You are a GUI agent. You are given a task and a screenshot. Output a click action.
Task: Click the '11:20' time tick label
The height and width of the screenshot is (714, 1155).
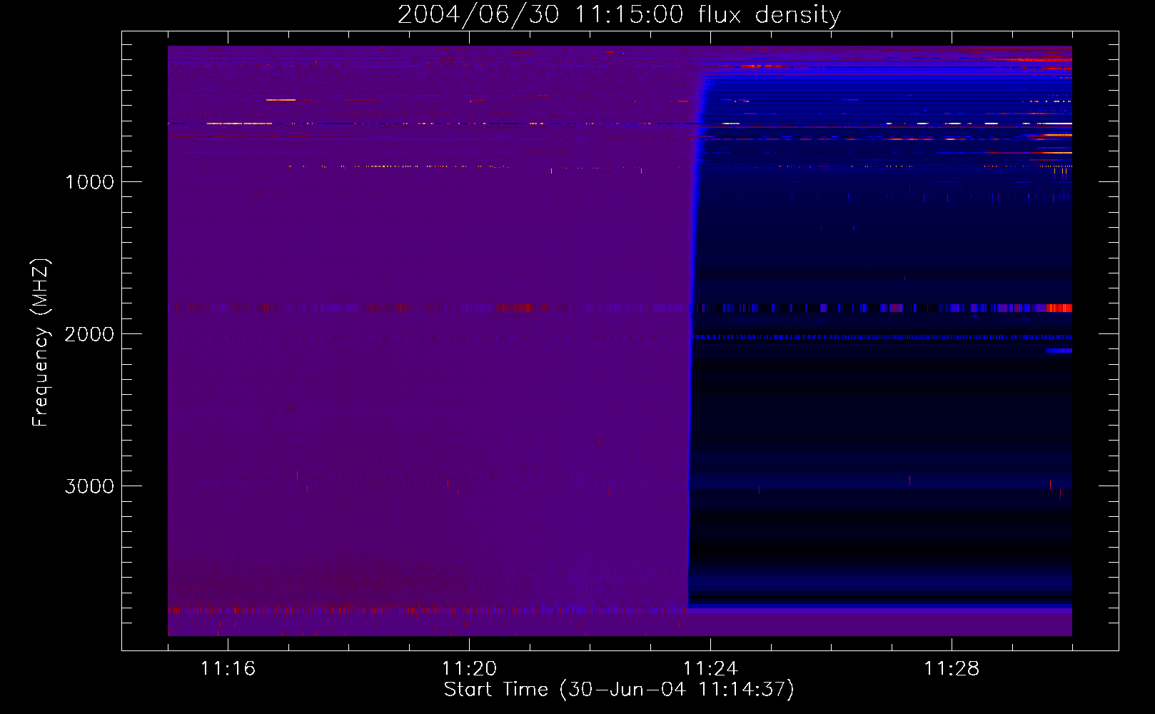(469, 669)
